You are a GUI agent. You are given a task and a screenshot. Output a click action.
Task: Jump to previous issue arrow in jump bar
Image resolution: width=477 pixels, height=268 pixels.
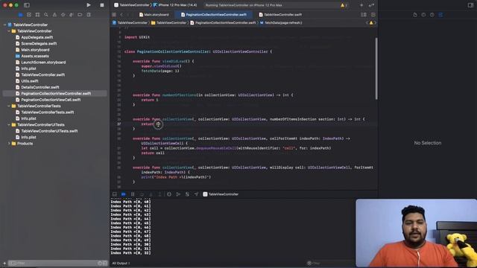(367, 23)
